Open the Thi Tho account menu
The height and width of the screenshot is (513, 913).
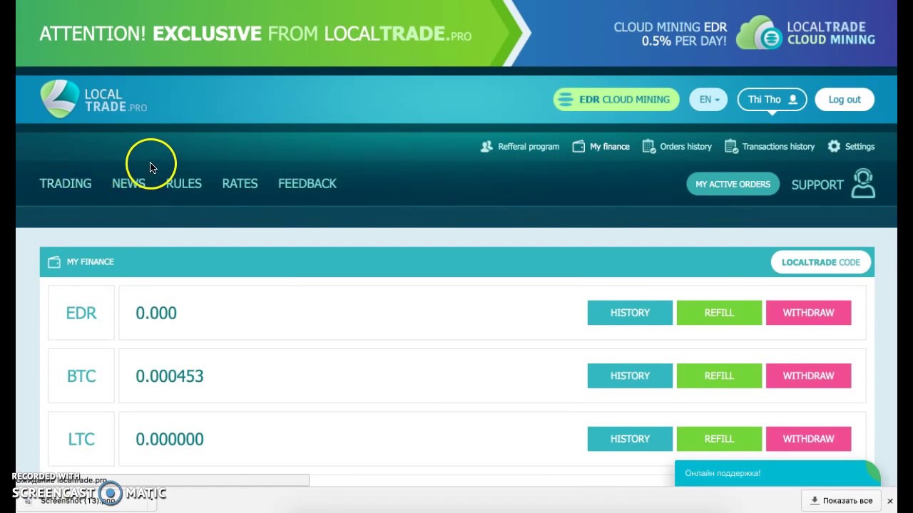[772, 100]
